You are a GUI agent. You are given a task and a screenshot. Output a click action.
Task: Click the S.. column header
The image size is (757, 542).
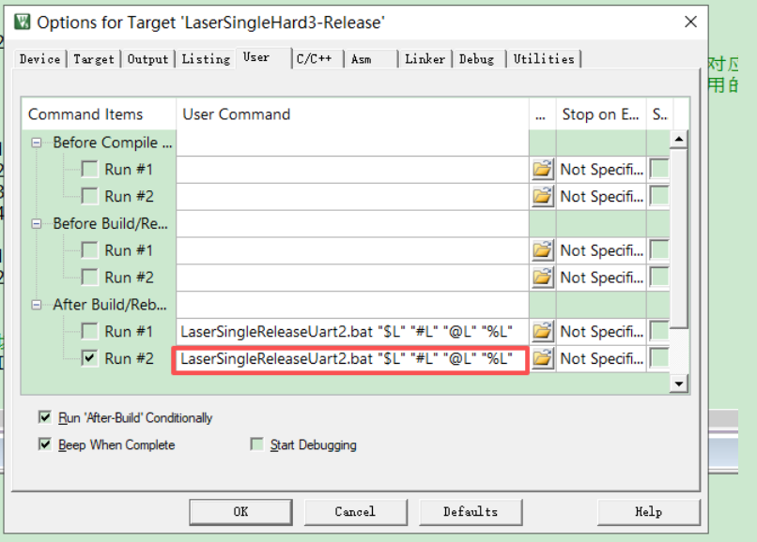pyautogui.click(x=660, y=114)
